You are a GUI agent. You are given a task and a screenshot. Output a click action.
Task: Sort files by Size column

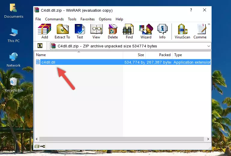coord(134,55)
